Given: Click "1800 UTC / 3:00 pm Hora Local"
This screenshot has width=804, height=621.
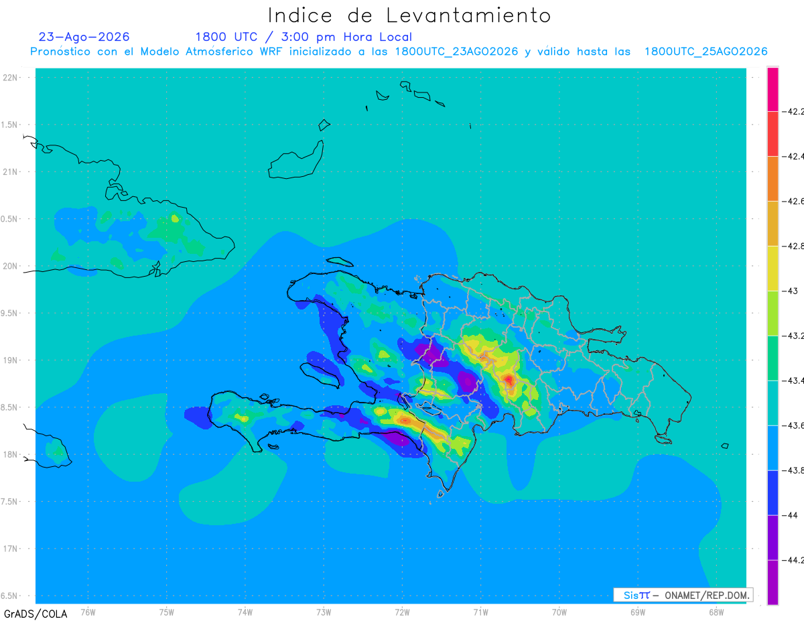Looking at the screenshot, I should [304, 37].
